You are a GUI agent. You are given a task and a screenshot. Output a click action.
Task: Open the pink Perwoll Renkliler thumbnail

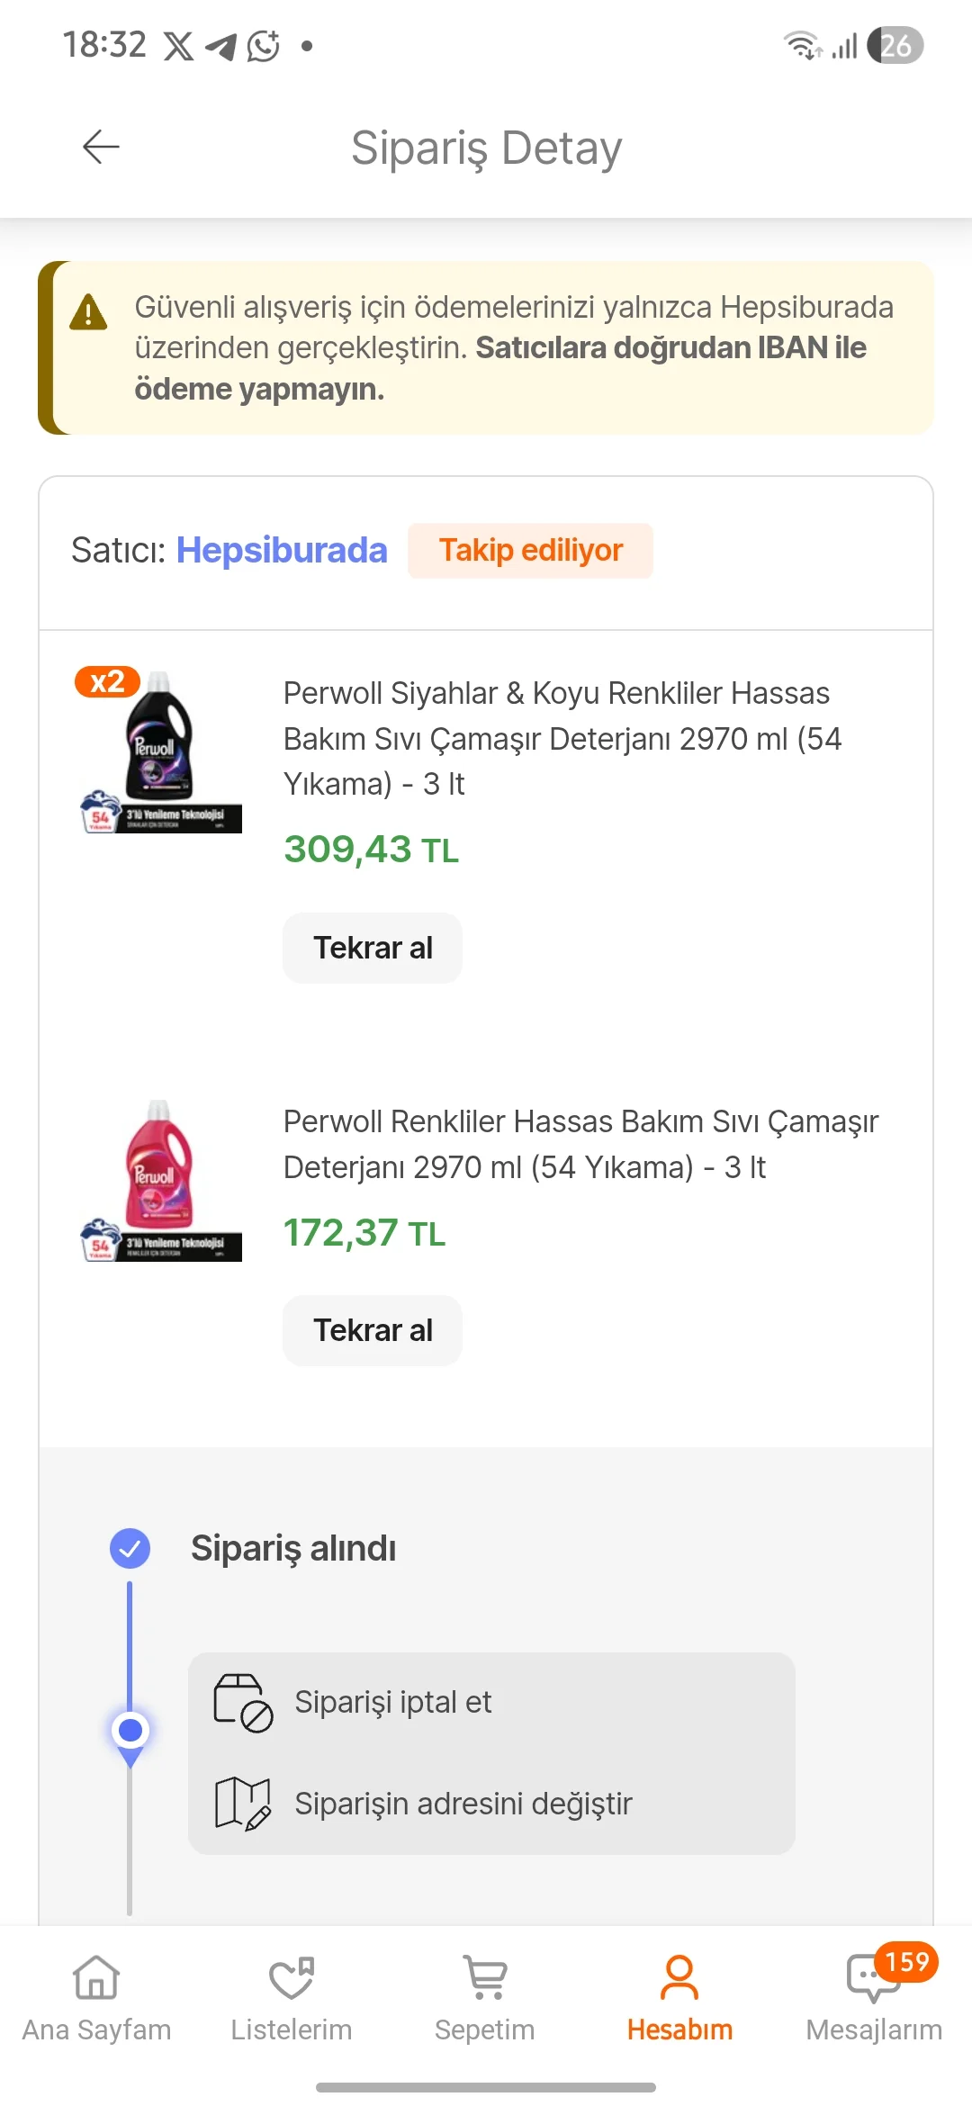pos(161,1179)
